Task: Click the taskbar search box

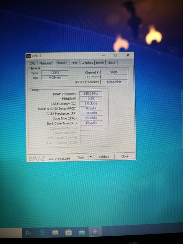Action: tap(11, 233)
